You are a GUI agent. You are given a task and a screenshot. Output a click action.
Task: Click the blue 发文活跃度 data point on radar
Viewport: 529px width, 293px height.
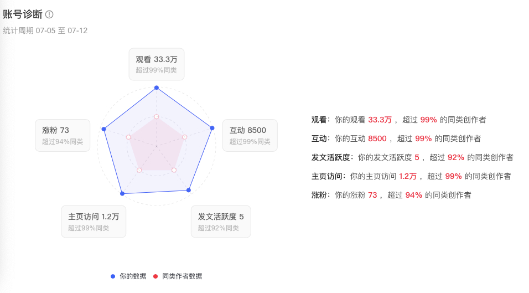189,191
